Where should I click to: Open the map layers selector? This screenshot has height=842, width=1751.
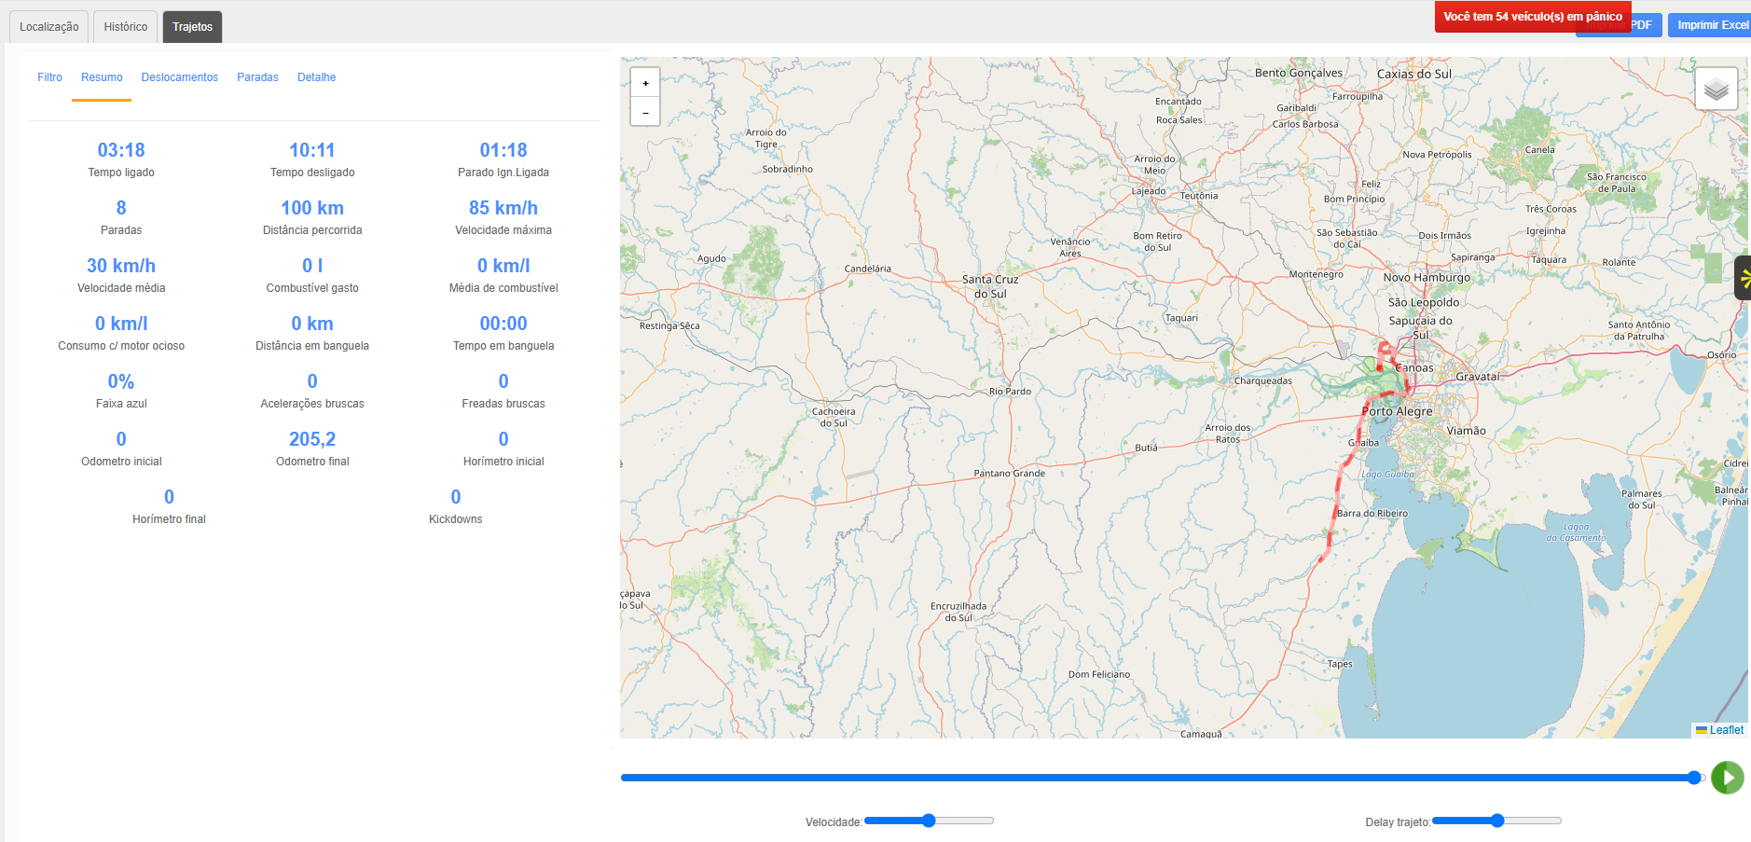1716,90
